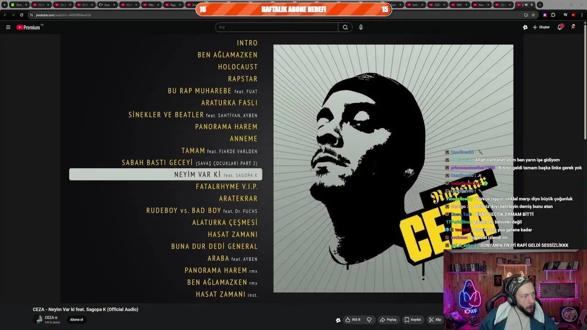Click track TAMAM feat. FJARDE VARLDEN
Viewport: 587px width, 330px height.
pyautogui.click(x=219, y=151)
